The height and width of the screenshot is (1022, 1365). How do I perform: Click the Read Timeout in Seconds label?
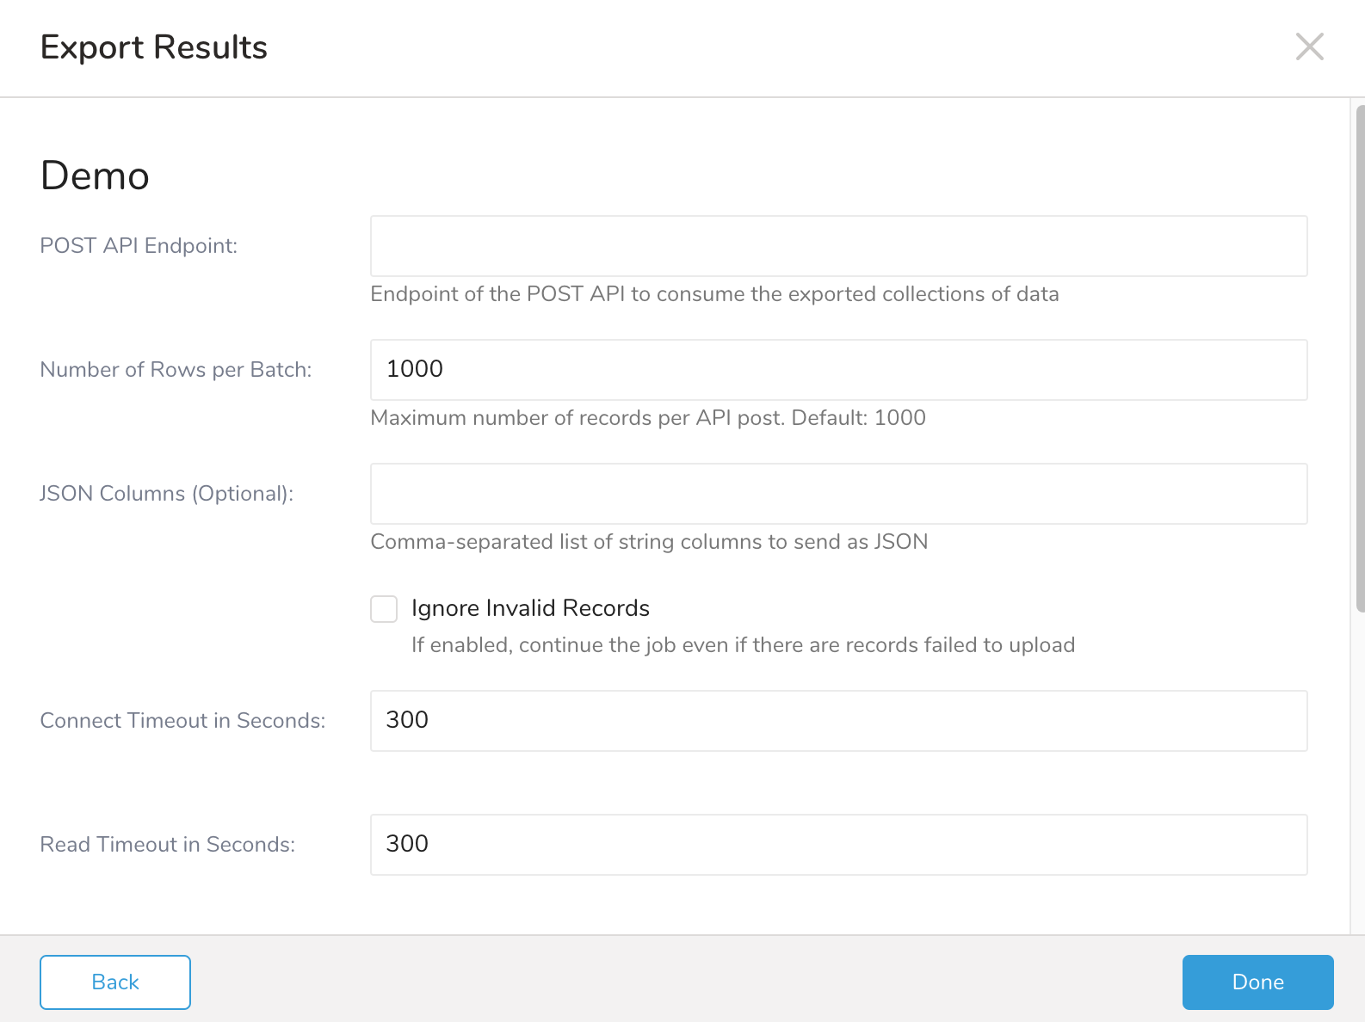(168, 845)
